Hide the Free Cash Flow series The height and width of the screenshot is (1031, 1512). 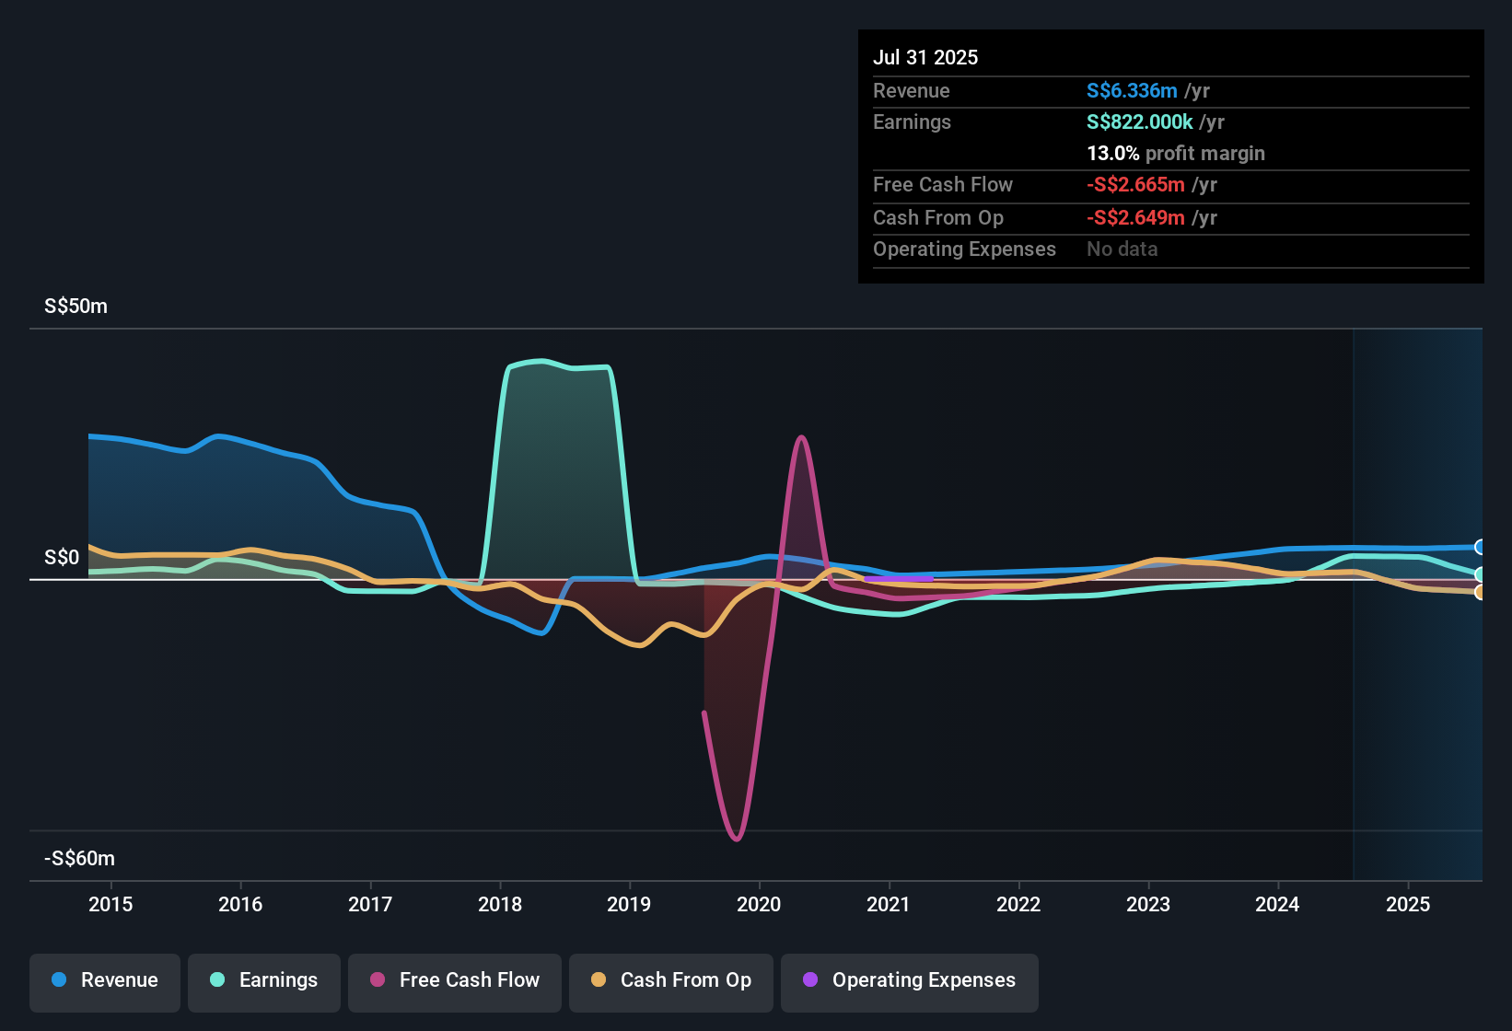point(455,981)
